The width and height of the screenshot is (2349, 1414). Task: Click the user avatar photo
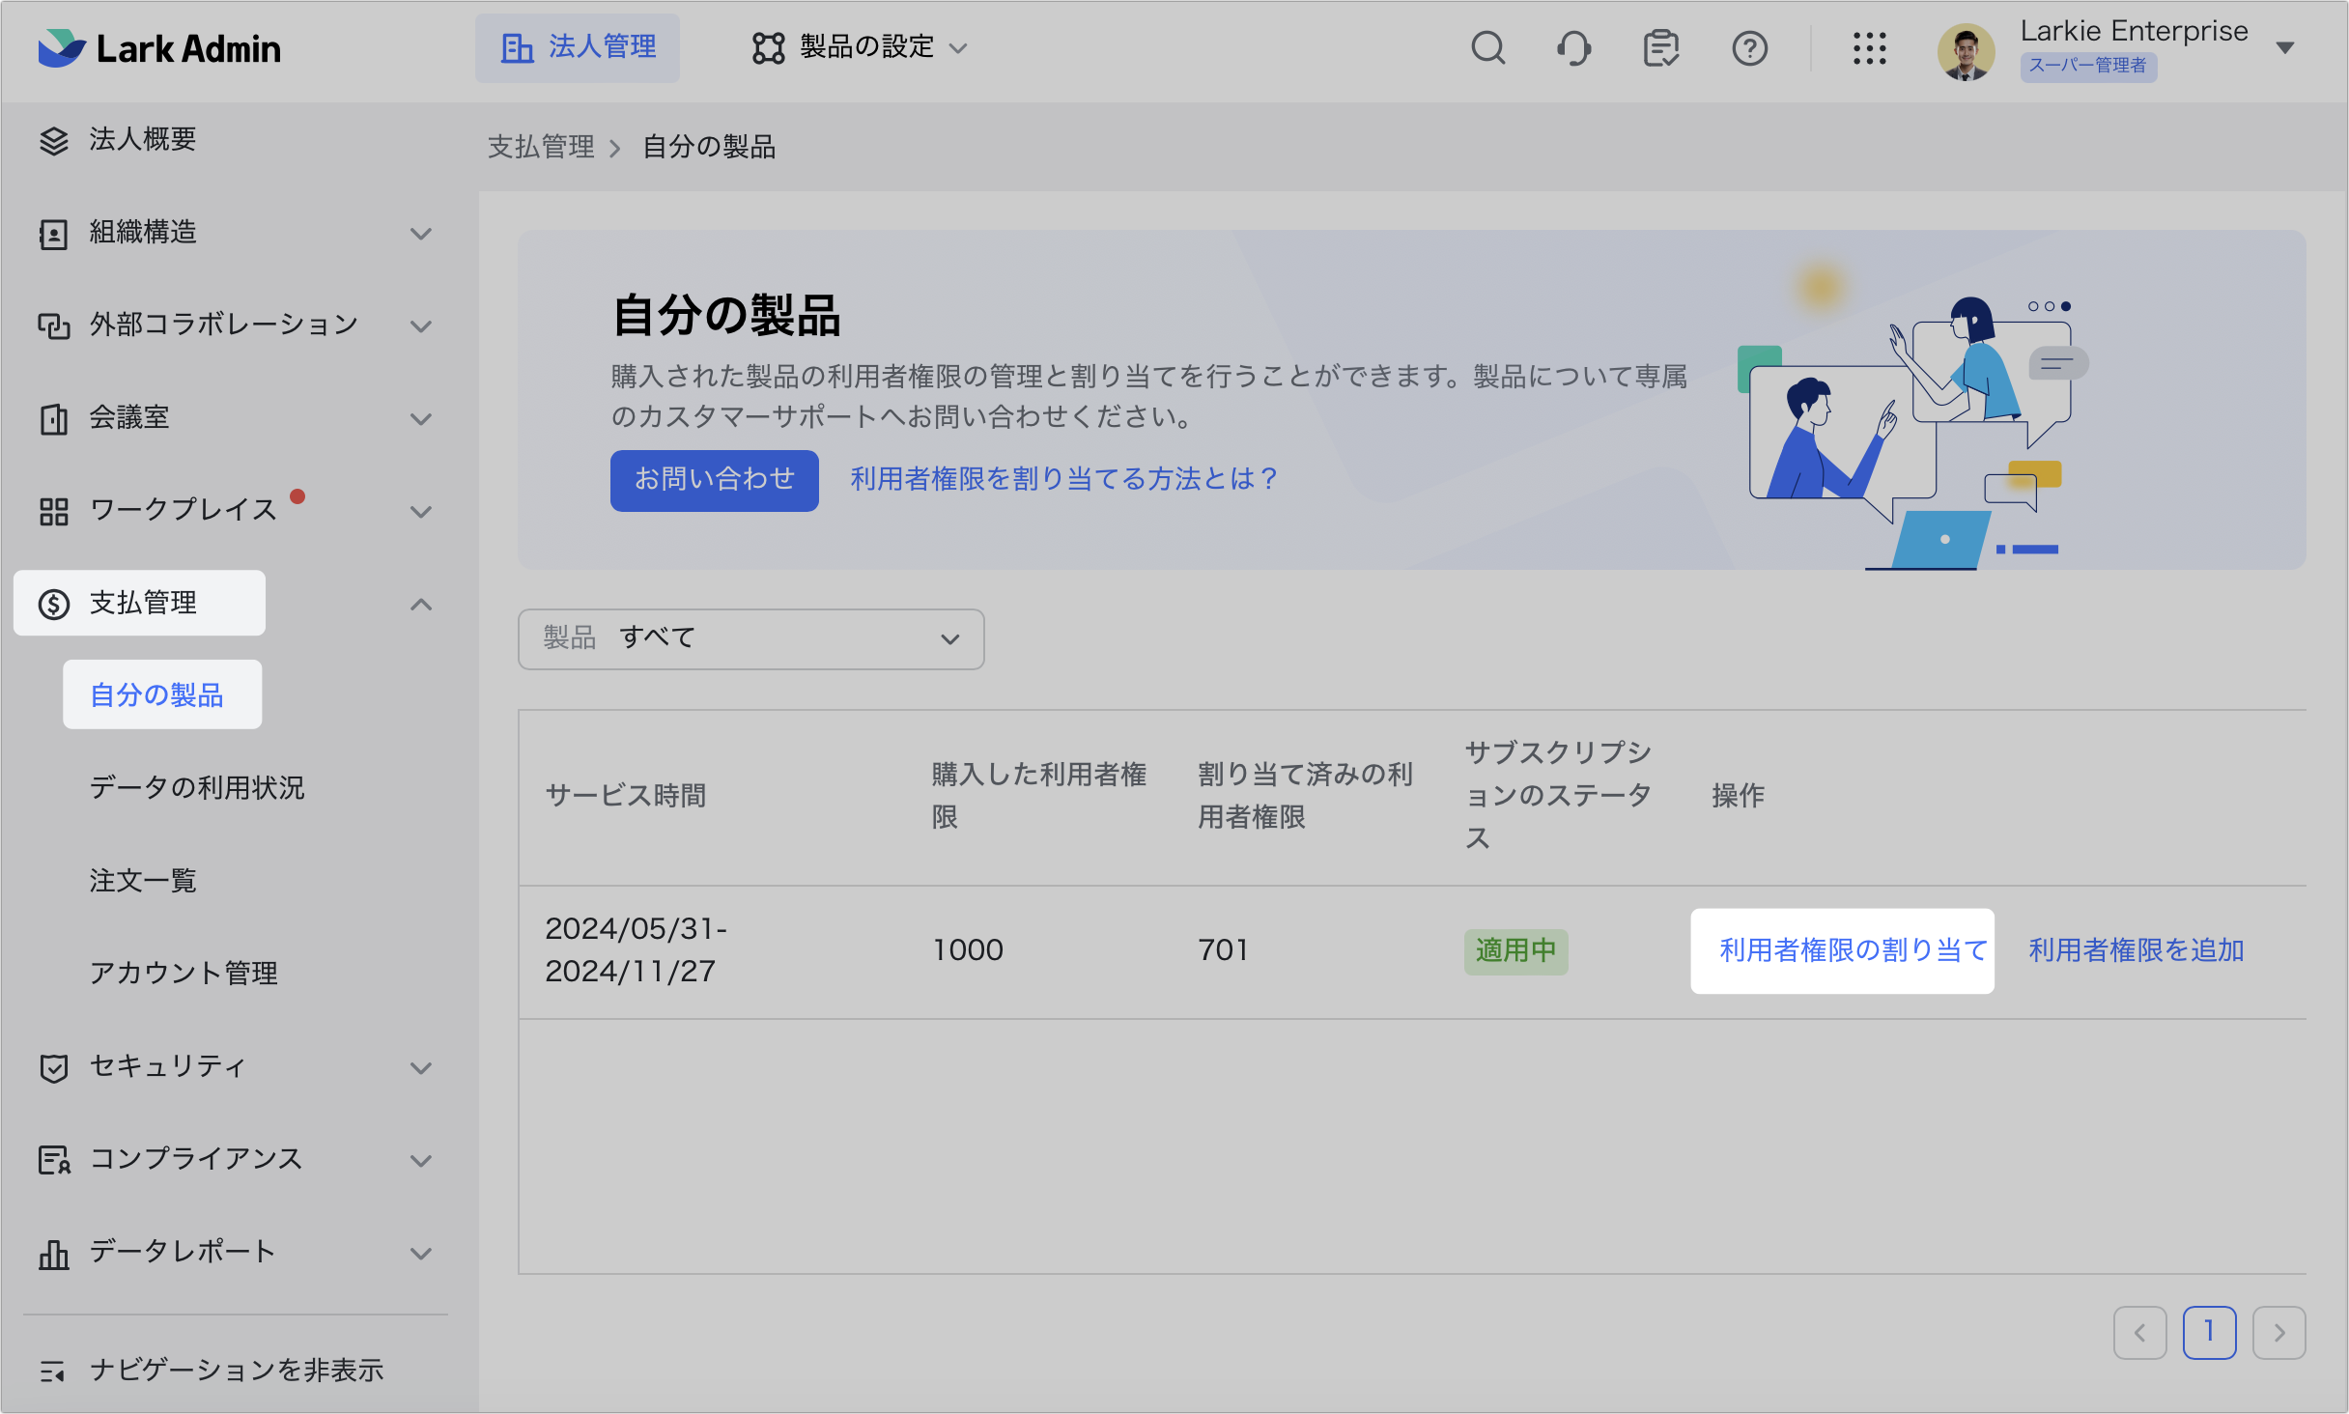1966,52
